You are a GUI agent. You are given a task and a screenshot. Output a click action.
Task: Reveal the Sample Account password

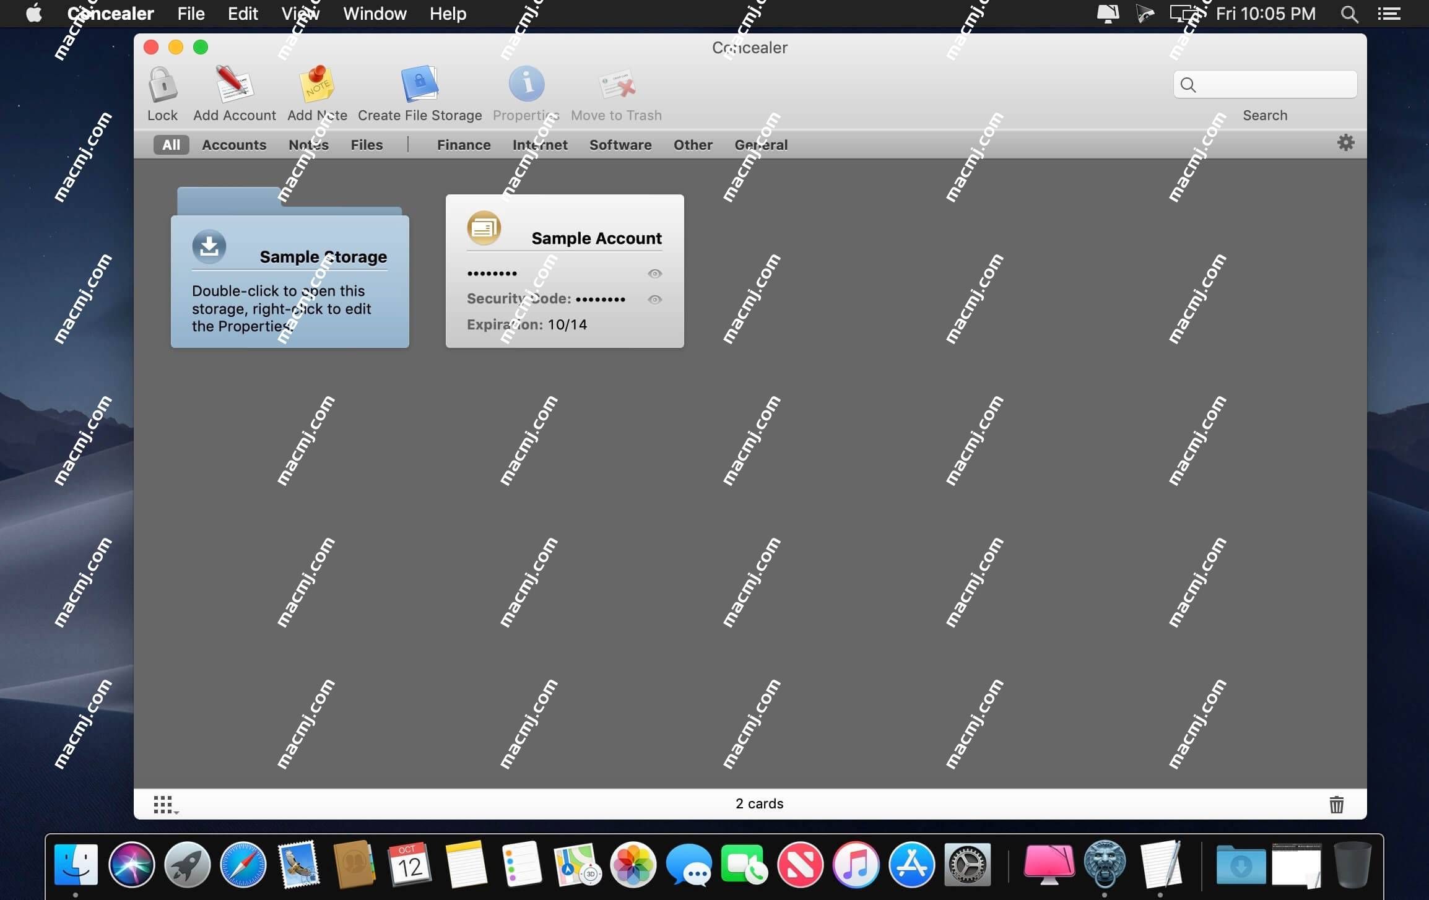click(x=654, y=274)
